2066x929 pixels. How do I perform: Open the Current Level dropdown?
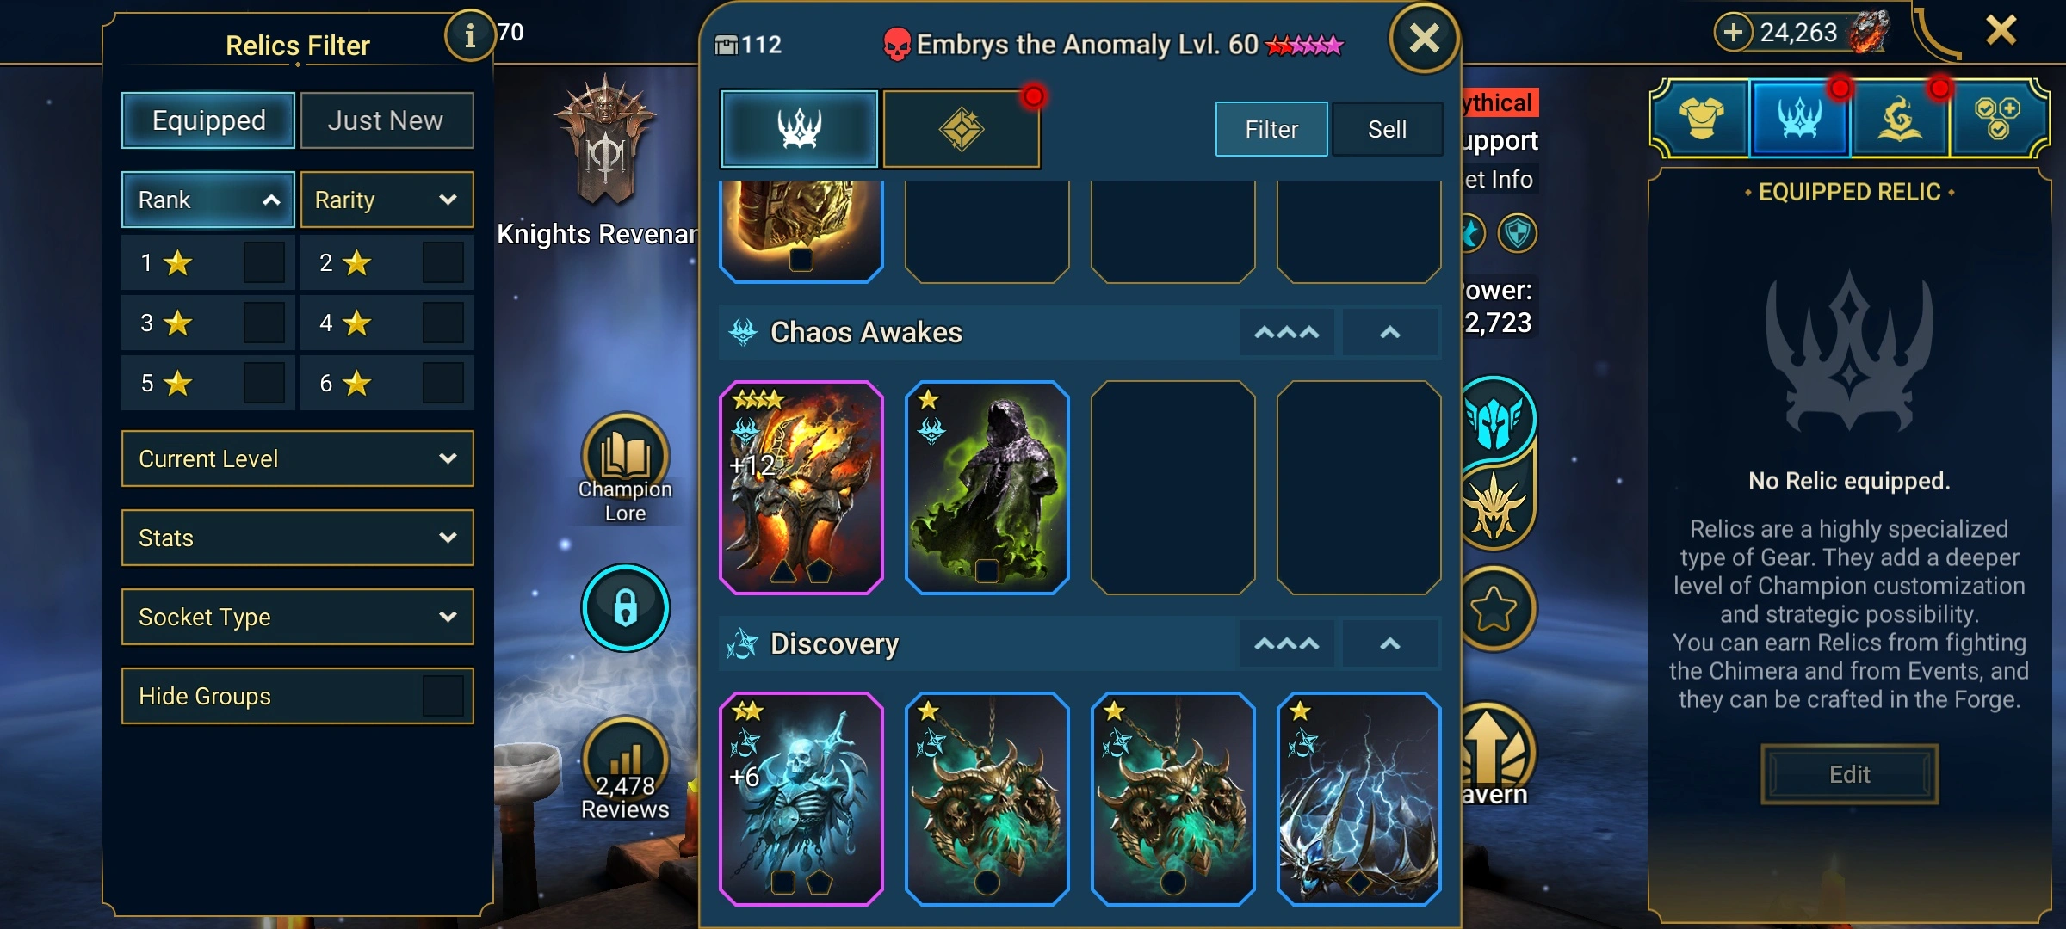[298, 458]
